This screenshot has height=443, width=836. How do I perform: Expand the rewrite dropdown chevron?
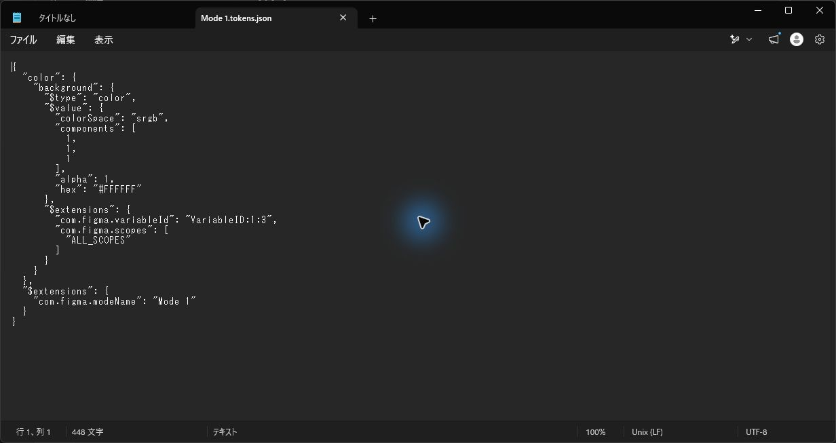(749, 39)
